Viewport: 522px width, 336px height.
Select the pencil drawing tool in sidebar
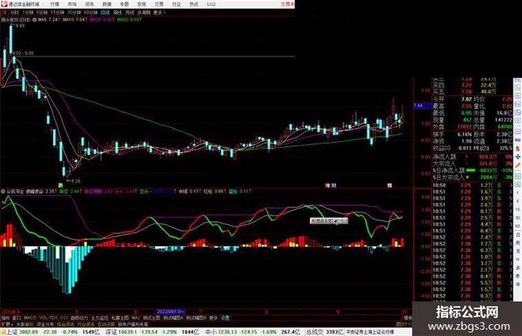click(518, 165)
